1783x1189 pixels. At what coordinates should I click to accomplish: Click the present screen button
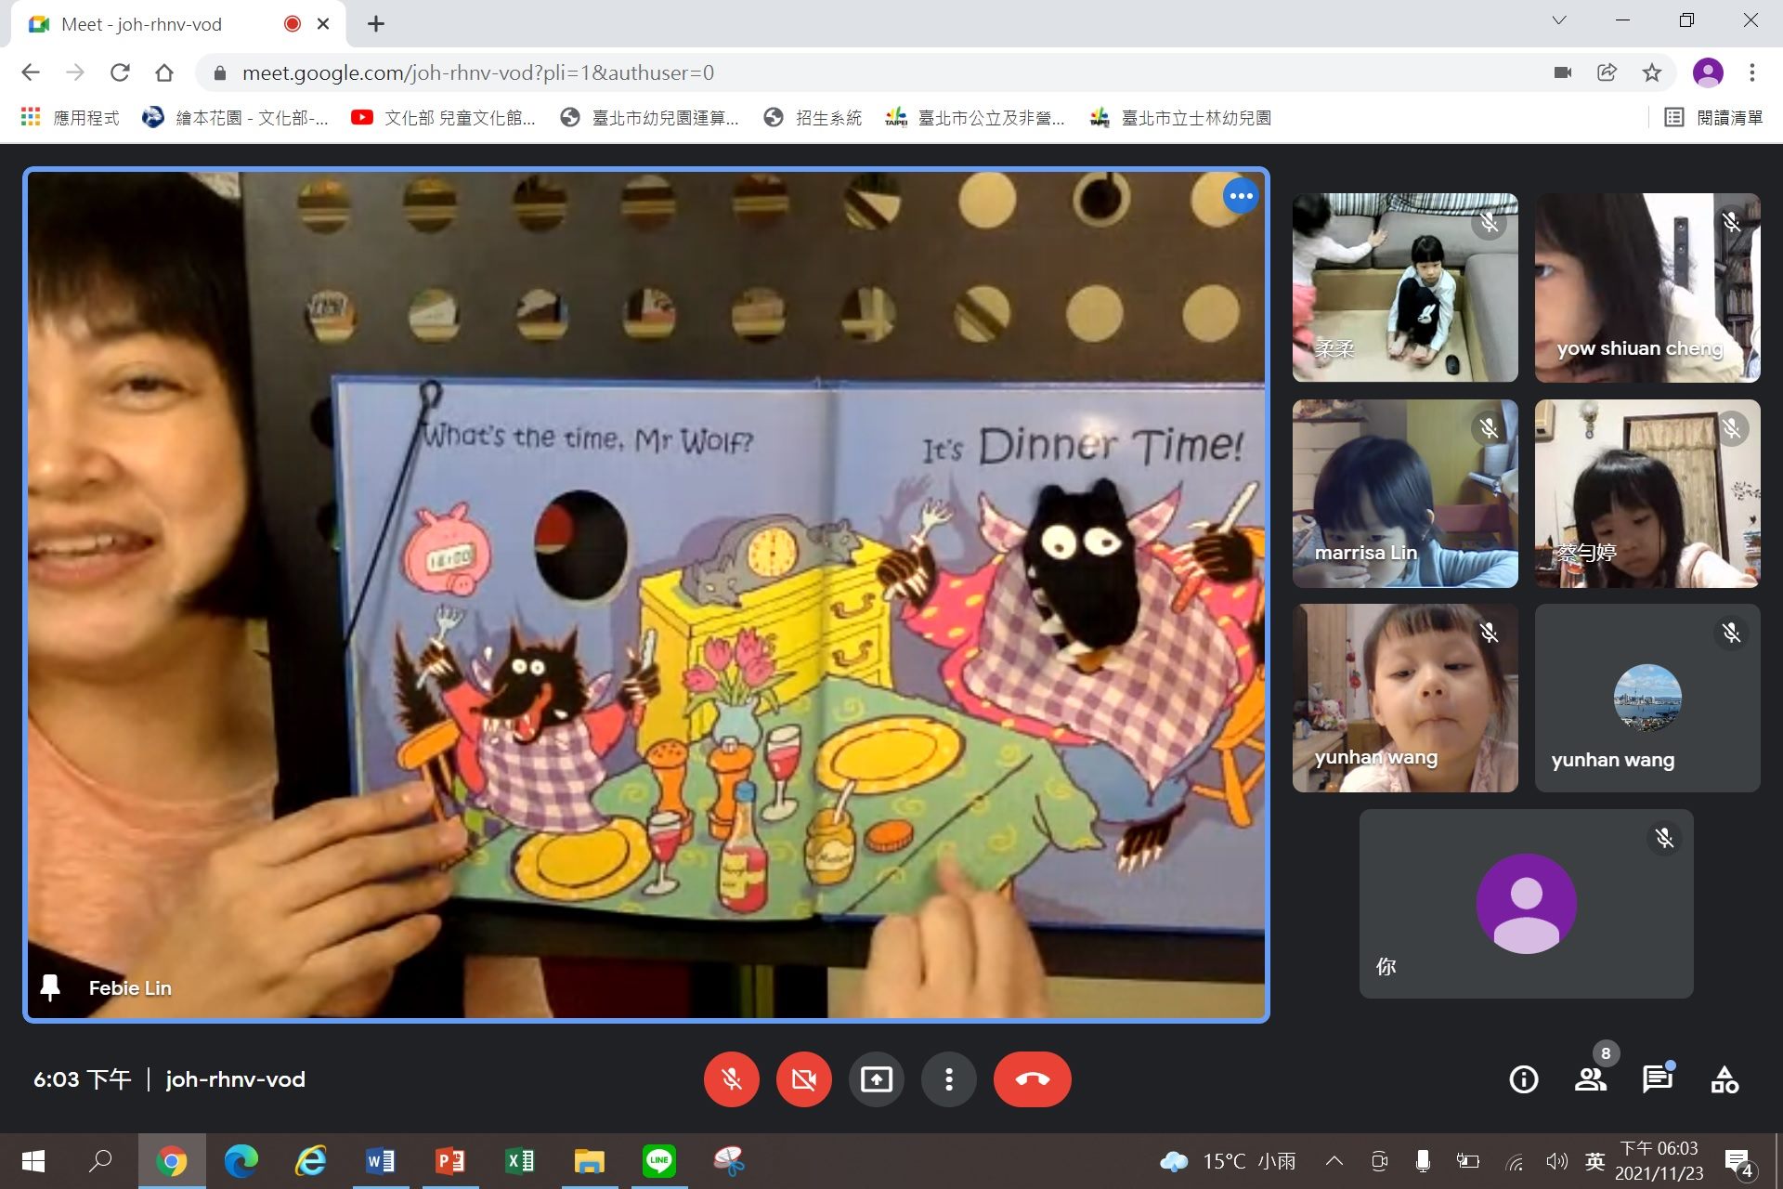tap(876, 1079)
